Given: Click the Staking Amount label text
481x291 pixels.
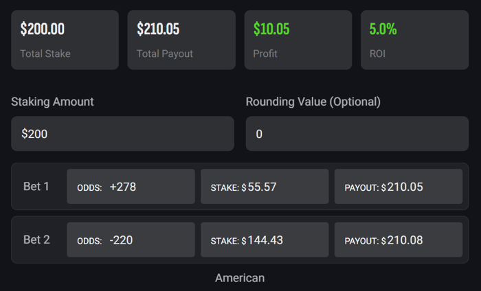Looking at the screenshot, I should pyautogui.click(x=52, y=102).
